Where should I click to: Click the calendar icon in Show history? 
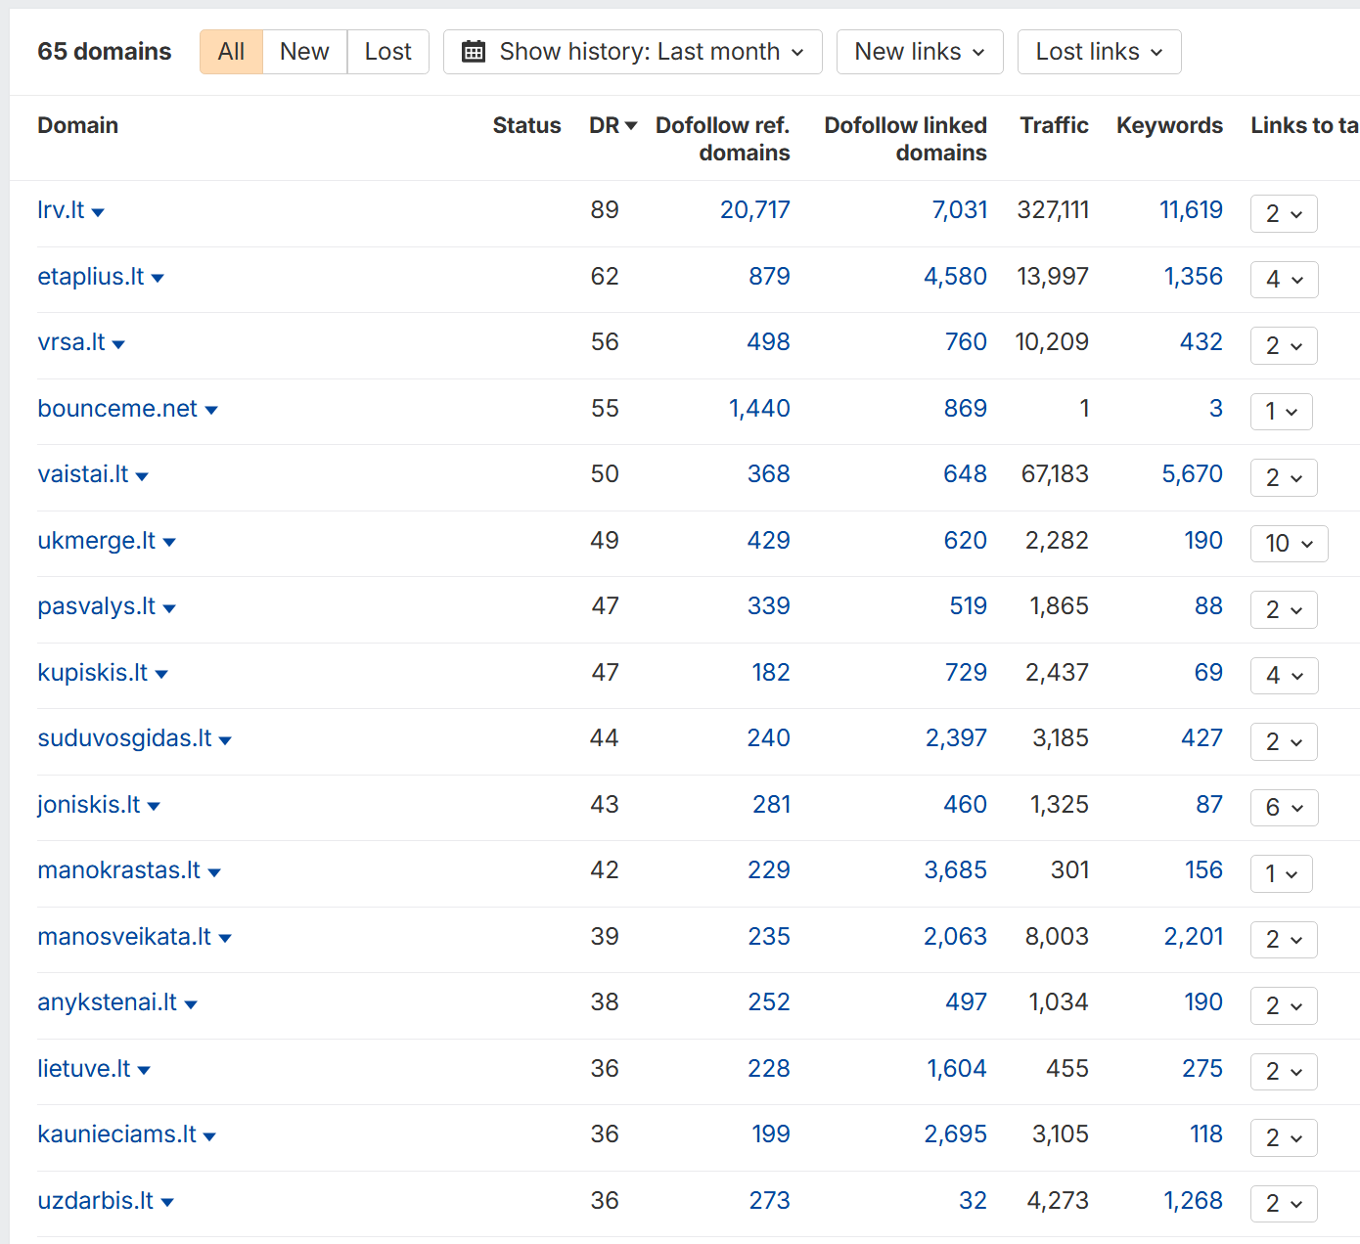(474, 52)
